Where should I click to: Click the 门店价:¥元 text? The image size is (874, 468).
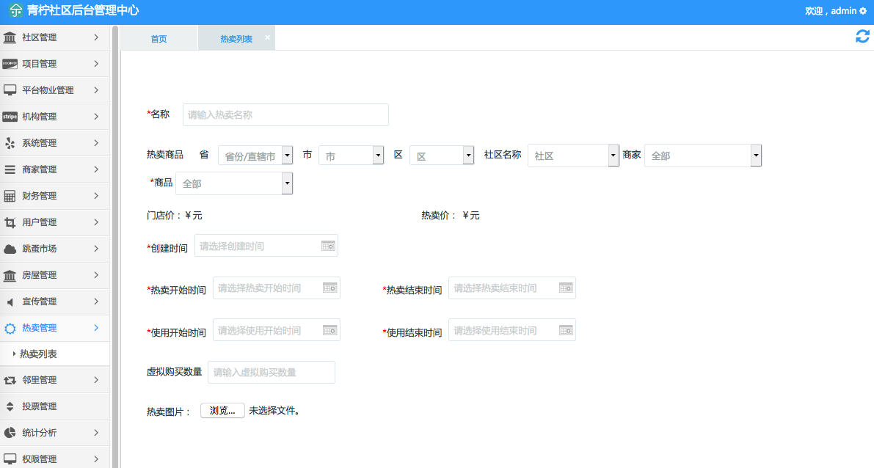coord(175,215)
